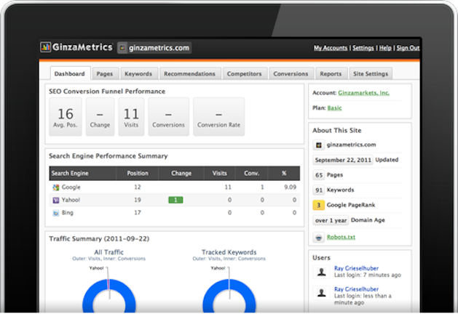Screen dimensions: 458x327
Task: Click the Settings link in header
Action: click(x=363, y=48)
